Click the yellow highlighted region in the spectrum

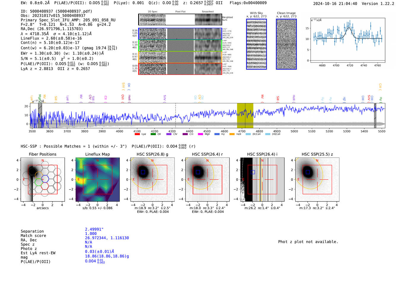(245, 115)
